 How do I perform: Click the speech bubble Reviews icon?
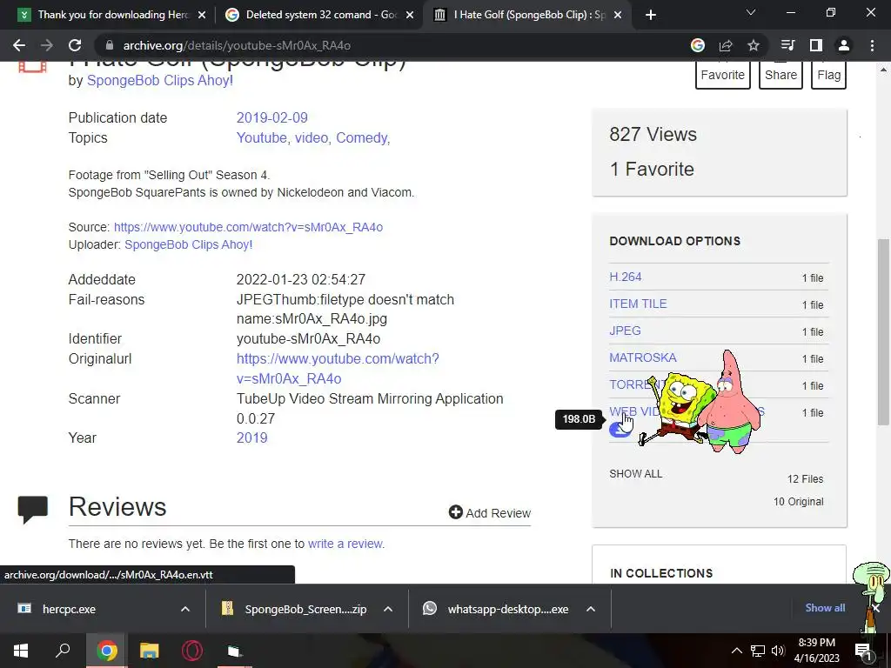tap(33, 509)
